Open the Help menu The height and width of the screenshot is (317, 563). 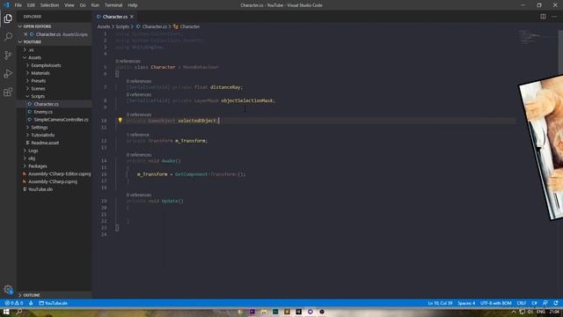pyautogui.click(x=133, y=5)
